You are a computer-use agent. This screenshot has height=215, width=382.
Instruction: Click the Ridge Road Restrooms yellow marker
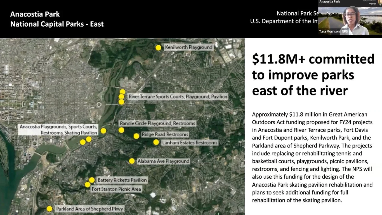click(x=136, y=136)
